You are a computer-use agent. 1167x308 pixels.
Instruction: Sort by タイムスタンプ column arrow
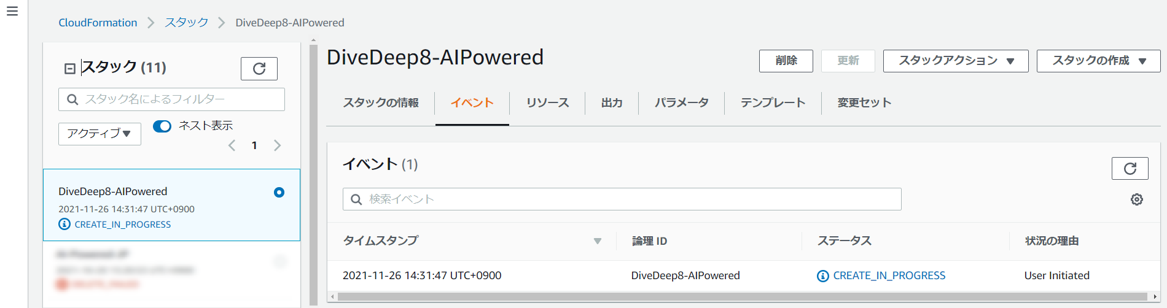[x=598, y=241]
